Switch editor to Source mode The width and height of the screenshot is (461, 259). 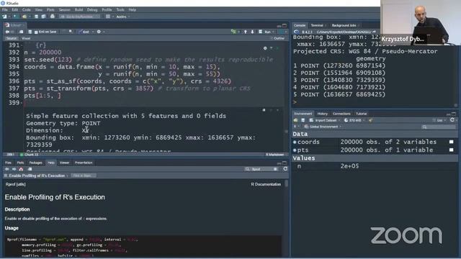point(12,38)
